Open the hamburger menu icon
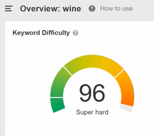 pos(9,8)
